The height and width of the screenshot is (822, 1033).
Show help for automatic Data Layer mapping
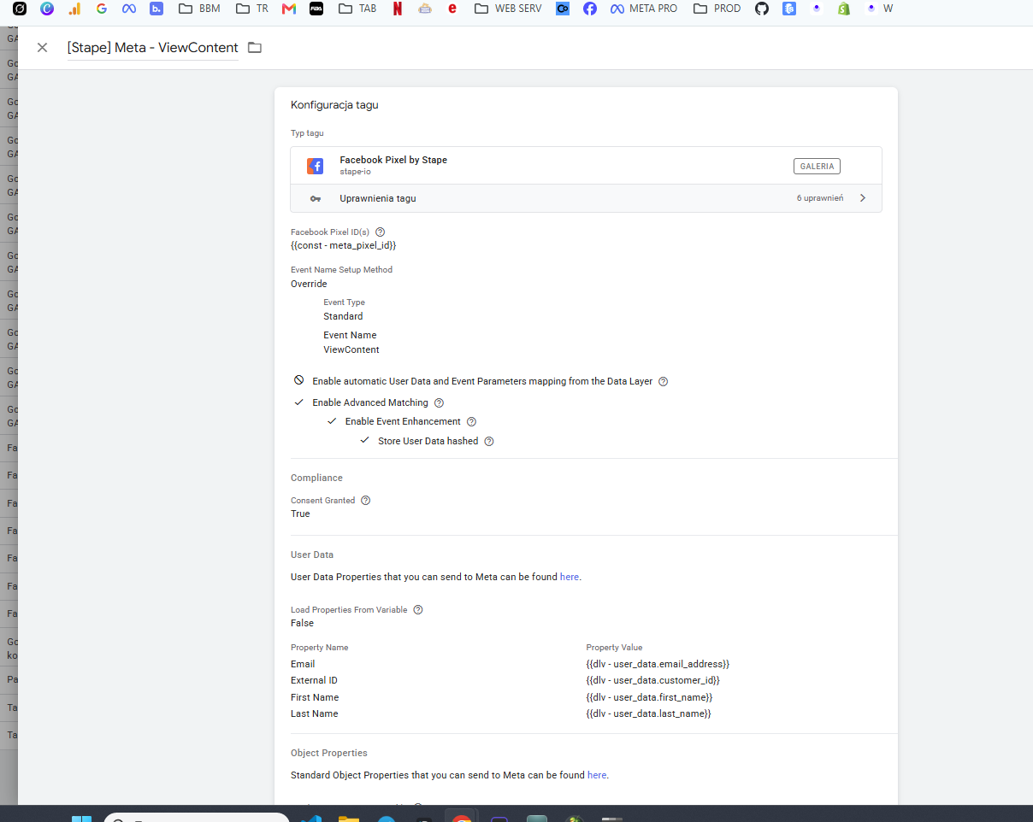point(663,382)
